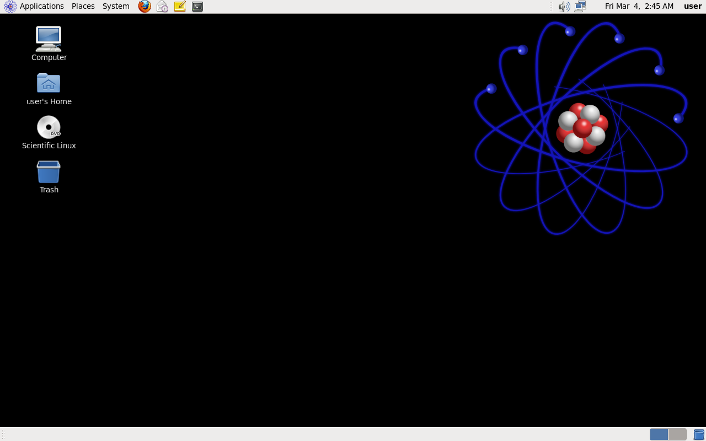
Task: Launch the yellow note-taking application
Action: (x=180, y=7)
